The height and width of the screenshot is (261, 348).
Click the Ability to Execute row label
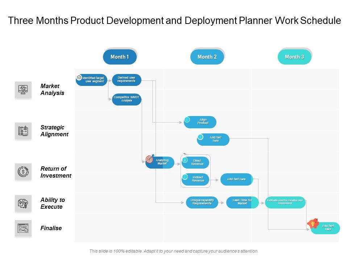point(53,203)
